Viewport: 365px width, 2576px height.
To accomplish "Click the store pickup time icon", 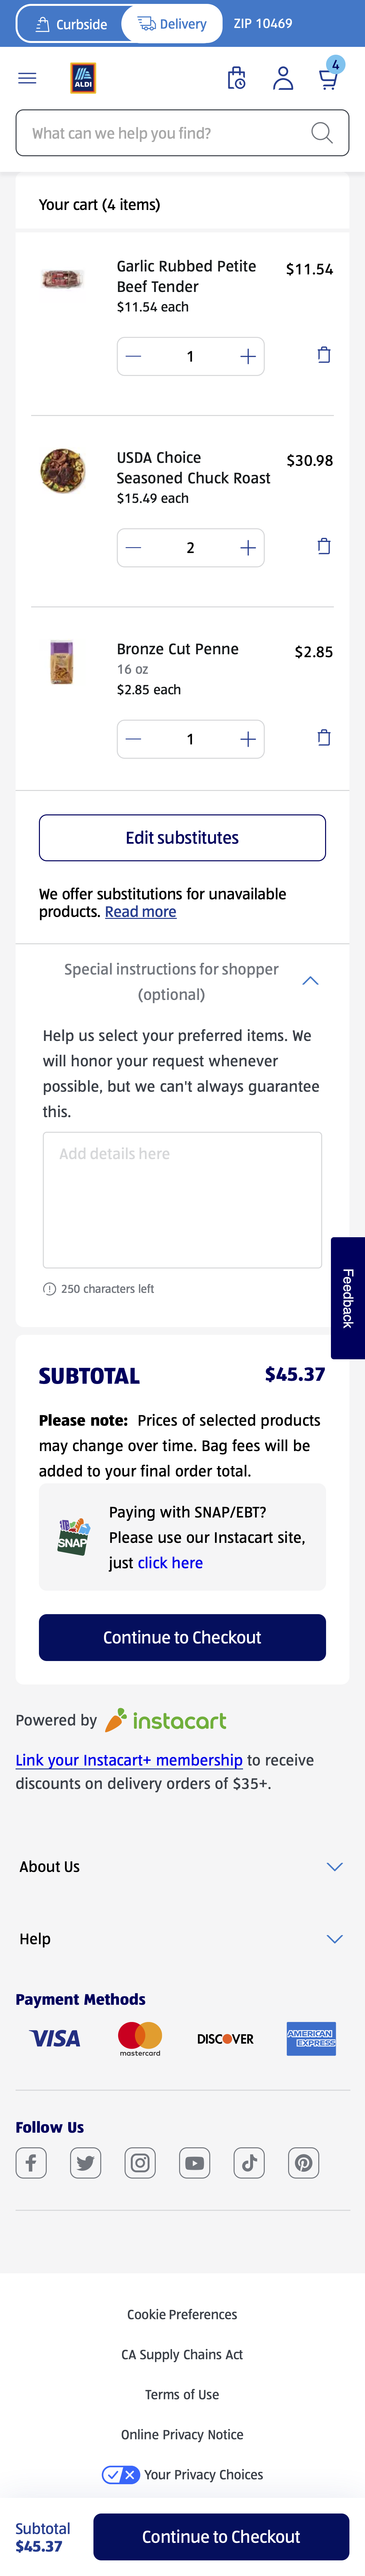I will tap(237, 78).
